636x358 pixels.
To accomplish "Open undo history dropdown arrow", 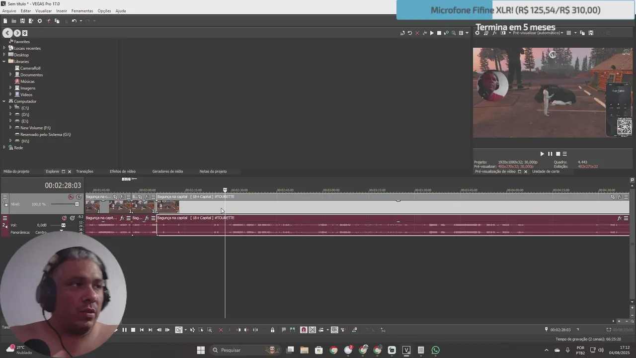I will pyautogui.click(x=80, y=21).
